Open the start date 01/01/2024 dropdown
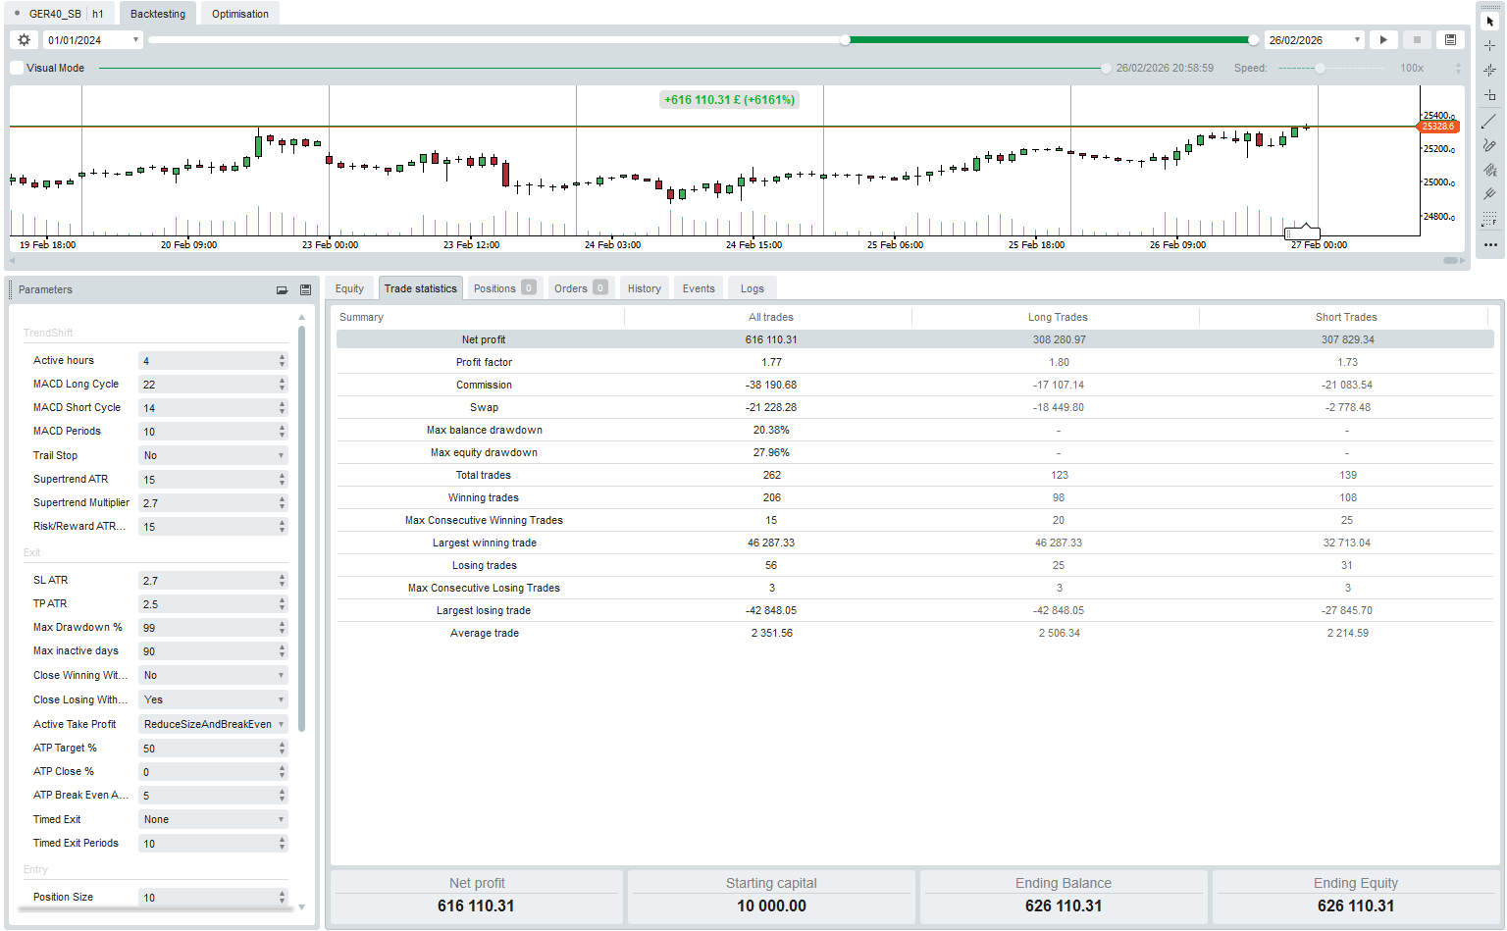The image size is (1507, 931). click(x=135, y=40)
